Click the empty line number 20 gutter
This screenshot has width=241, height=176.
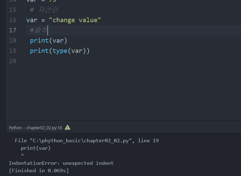pos(13,61)
